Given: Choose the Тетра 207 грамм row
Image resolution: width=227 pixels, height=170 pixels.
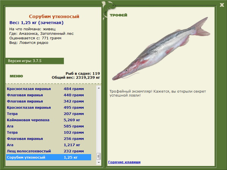Looking at the screenshot, I should (45, 114).
